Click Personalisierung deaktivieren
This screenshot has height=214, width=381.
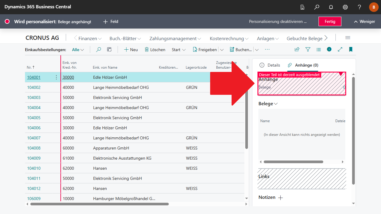click(x=278, y=21)
